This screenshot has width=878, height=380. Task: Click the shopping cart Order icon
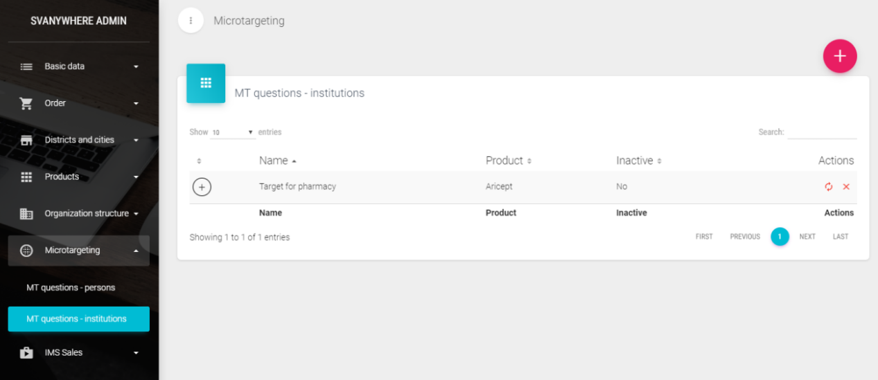pyautogui.click(x=26, y=103)
